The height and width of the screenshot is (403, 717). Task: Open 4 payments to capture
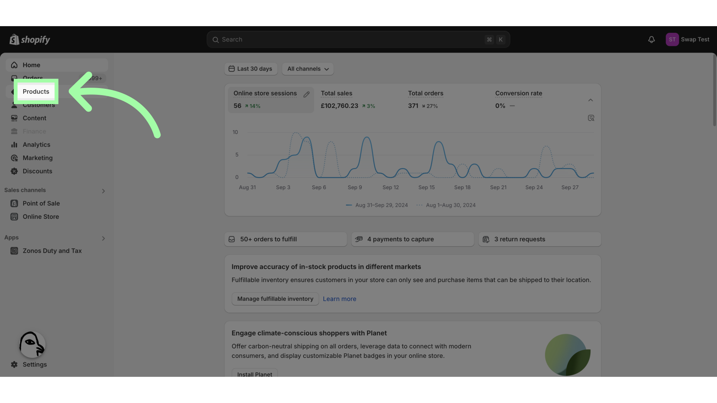pos(413,239)
